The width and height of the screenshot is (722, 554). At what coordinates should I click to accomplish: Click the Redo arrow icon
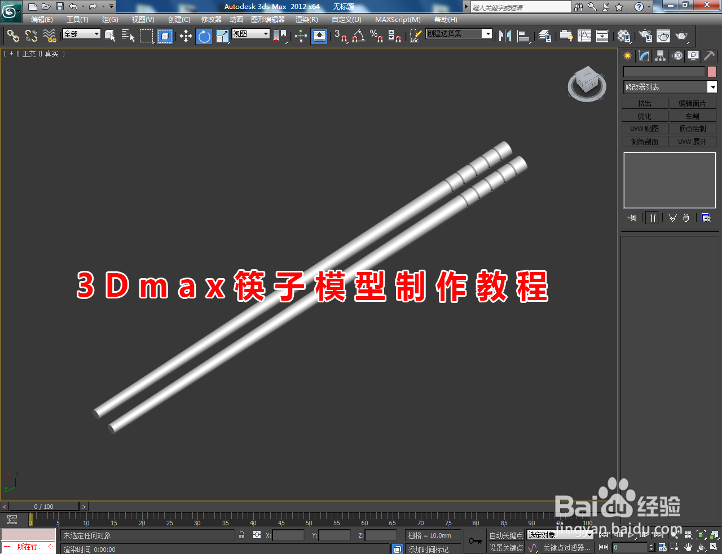93,7
